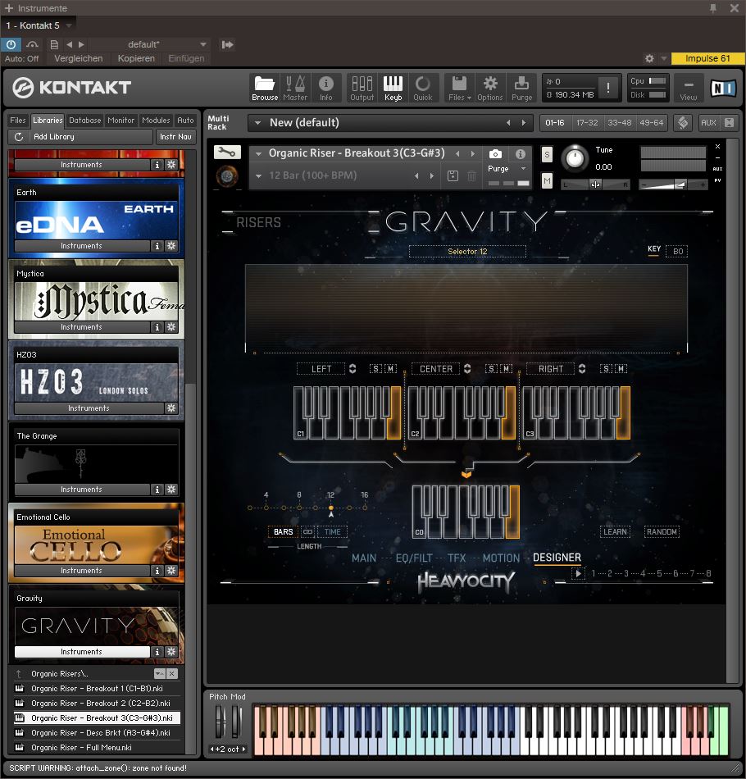Open the EQ/FILT page tab
746x779 pixels.
point(414,558)
